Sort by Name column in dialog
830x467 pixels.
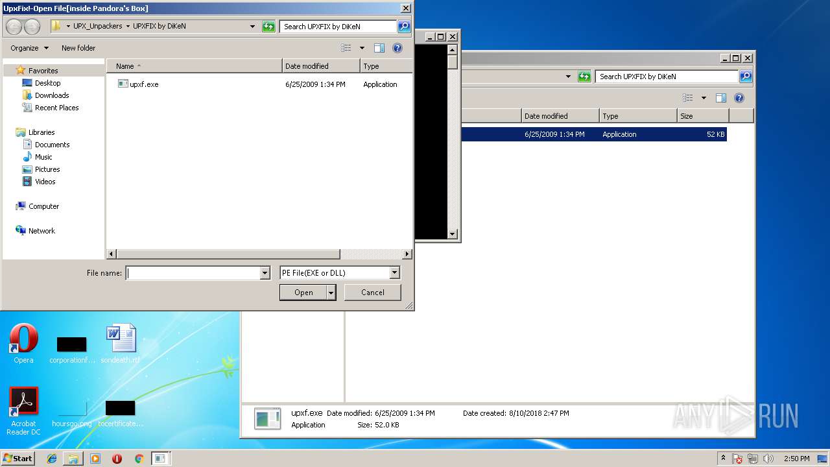[x=195, y=66]
